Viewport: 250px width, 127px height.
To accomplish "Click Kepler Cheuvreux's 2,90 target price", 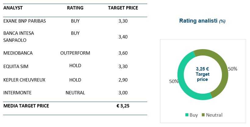I will pyautogui.click(x=123, y=80).
